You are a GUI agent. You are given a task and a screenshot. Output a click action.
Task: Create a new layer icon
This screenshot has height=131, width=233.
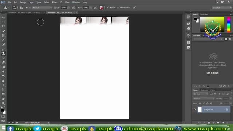(x=222, y=123)
